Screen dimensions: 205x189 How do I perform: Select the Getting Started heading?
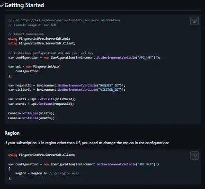(x=24, y=5)
